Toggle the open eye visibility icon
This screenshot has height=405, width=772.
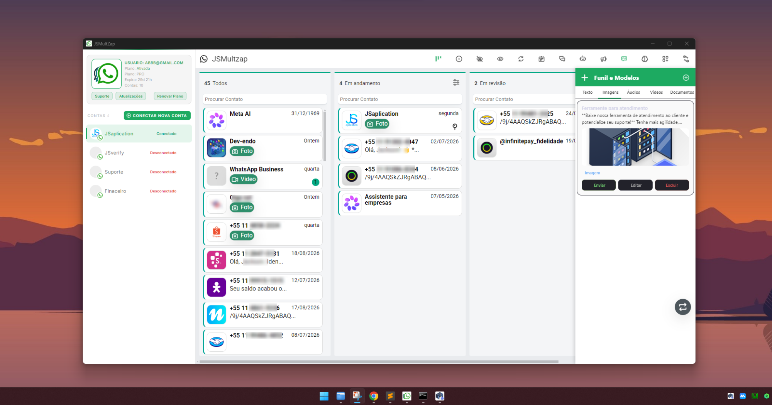point(500,59)
